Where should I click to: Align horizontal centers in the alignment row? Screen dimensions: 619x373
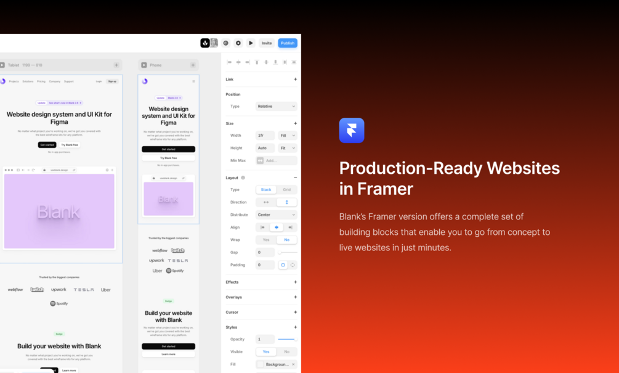click(238, 62)
